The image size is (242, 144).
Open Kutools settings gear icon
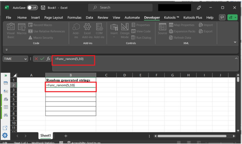(x=5, y=135)
